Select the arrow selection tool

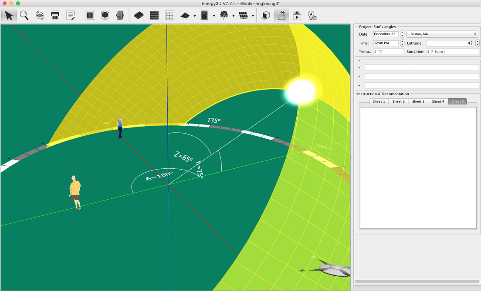(x=9, y=16)
